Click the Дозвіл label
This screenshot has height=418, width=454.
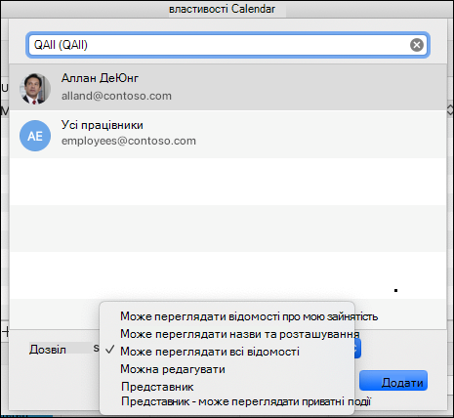coord(48,350)
